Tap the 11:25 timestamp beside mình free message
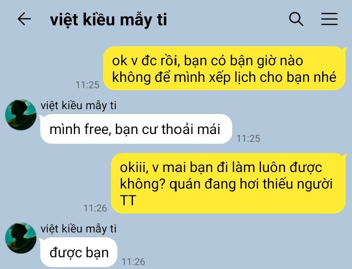Screen dimensions: 352x269 tap(248, 138)
